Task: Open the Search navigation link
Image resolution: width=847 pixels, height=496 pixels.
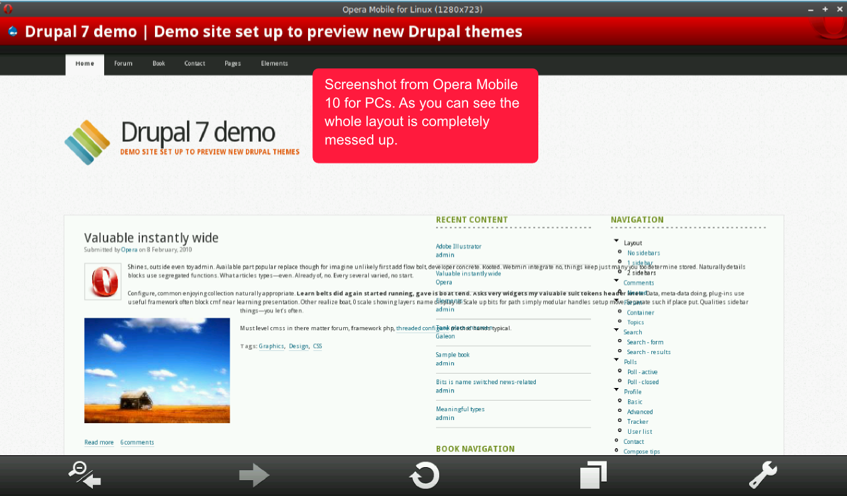Action: 633,333
